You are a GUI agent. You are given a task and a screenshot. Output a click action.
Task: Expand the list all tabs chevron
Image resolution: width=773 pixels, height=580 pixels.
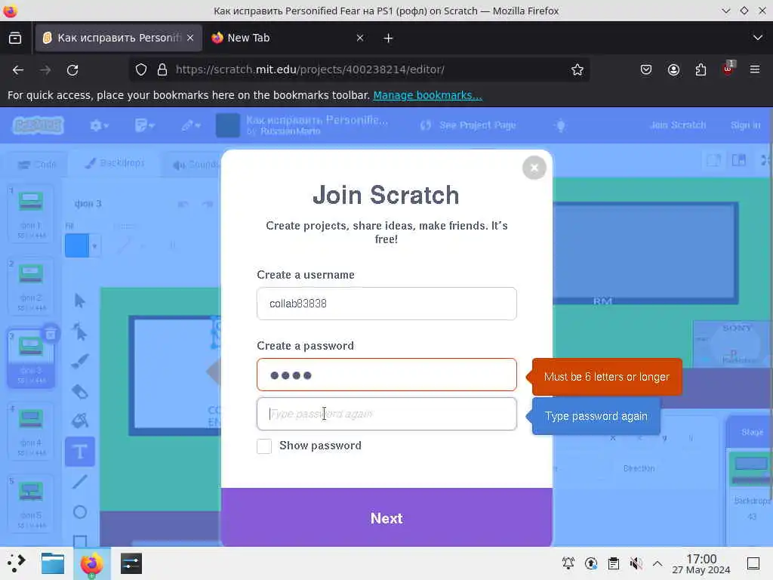758,38
